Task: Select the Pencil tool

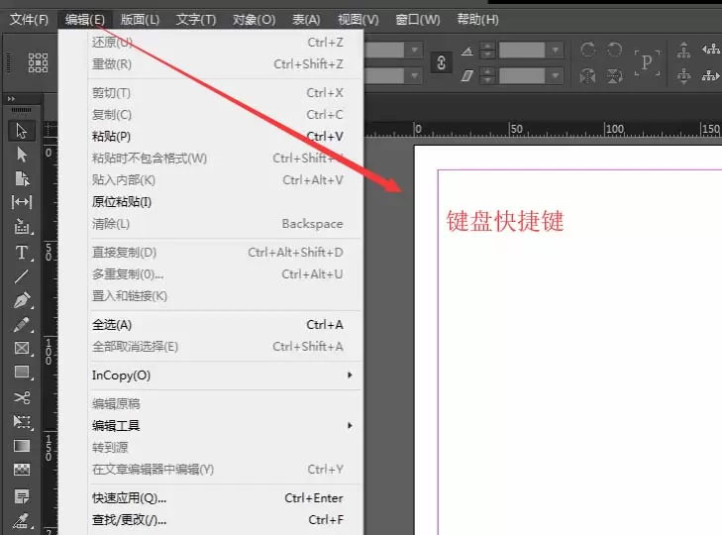Action: pos(21,325)
